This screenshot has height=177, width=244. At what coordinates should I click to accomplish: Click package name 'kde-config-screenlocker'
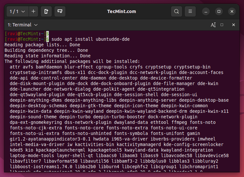194,144
